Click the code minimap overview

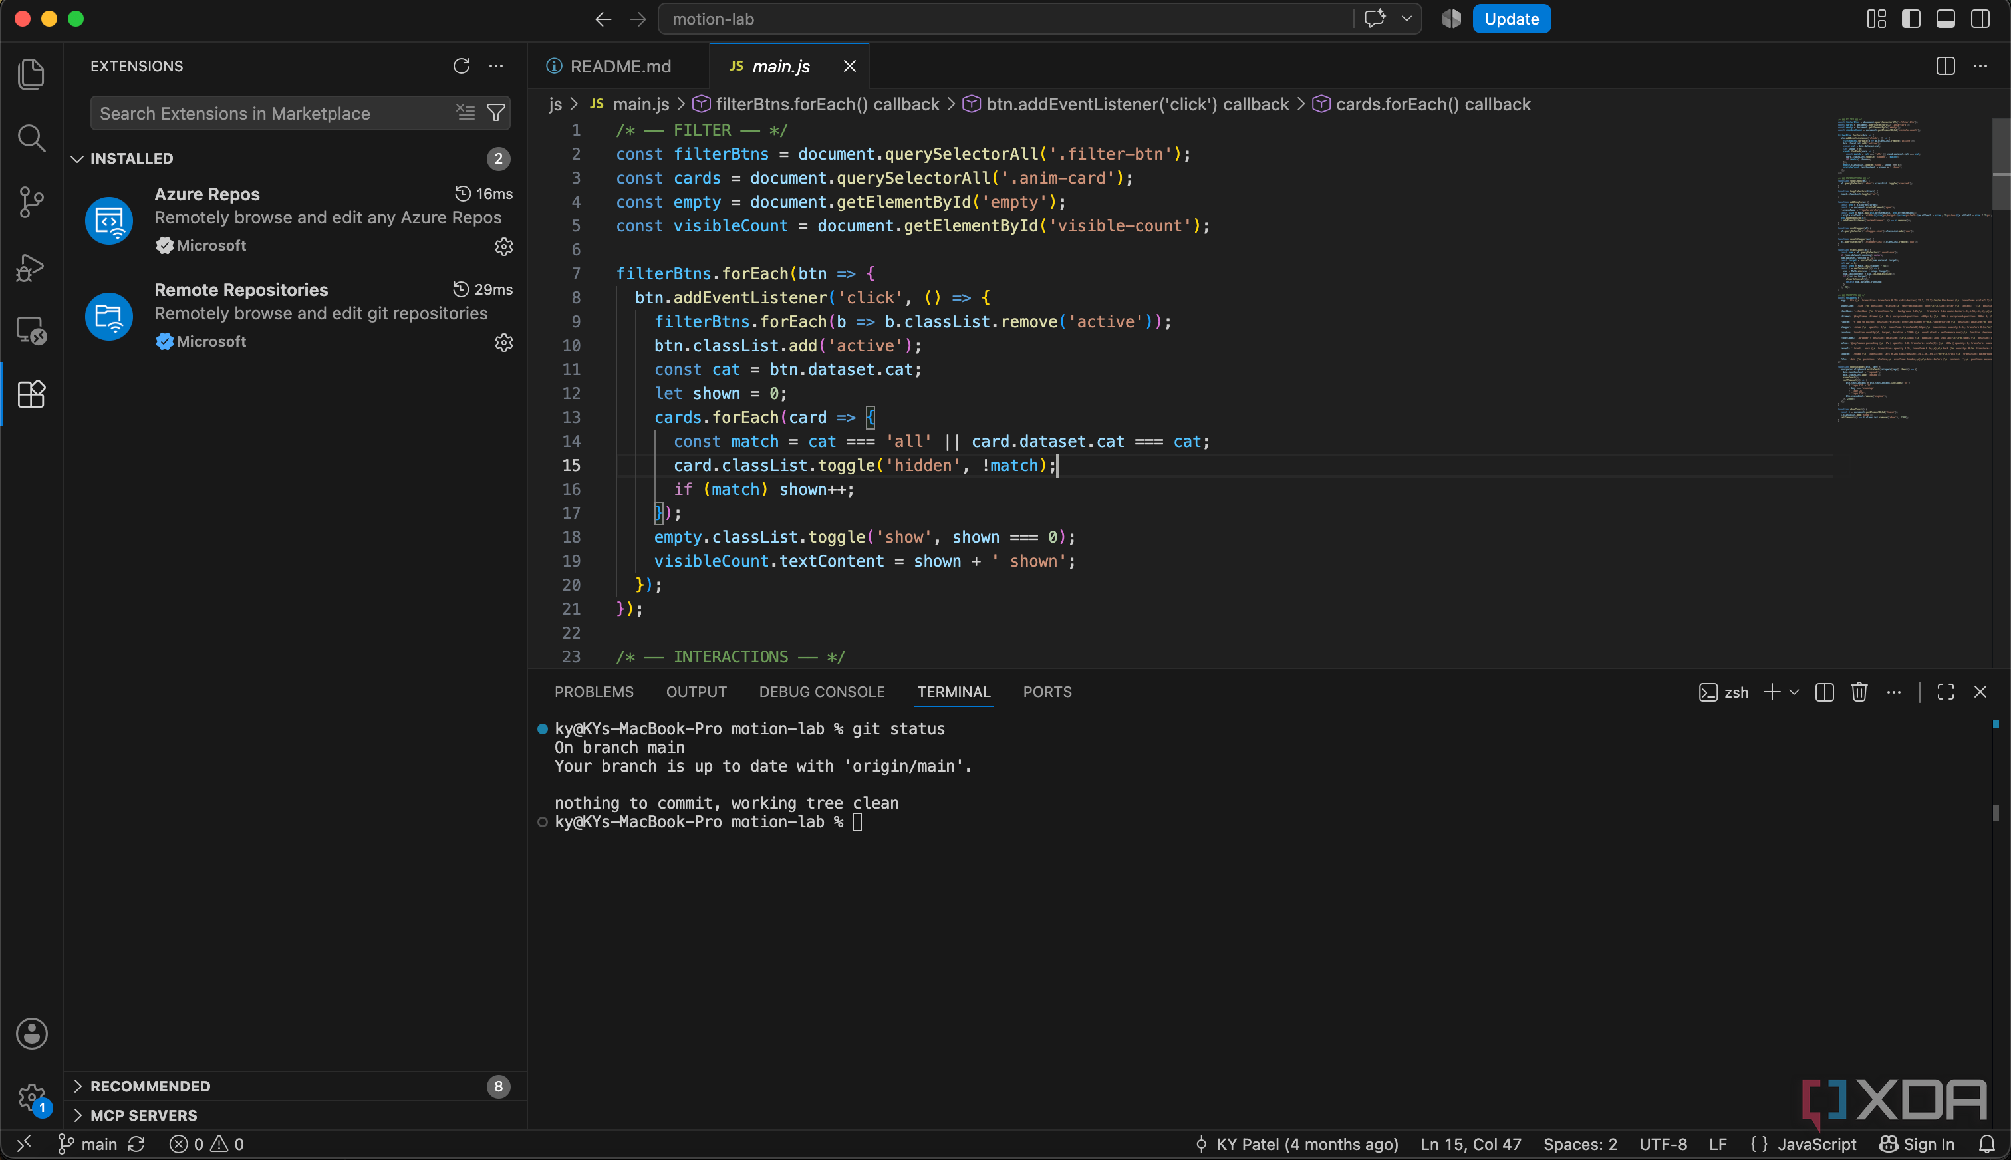(1914, 269)
